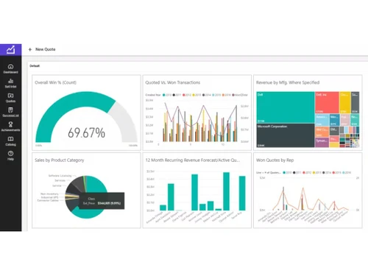368x276 pixels.
Task: Click the Won Quotes by Rep title
Action: [x=275, y=160]
